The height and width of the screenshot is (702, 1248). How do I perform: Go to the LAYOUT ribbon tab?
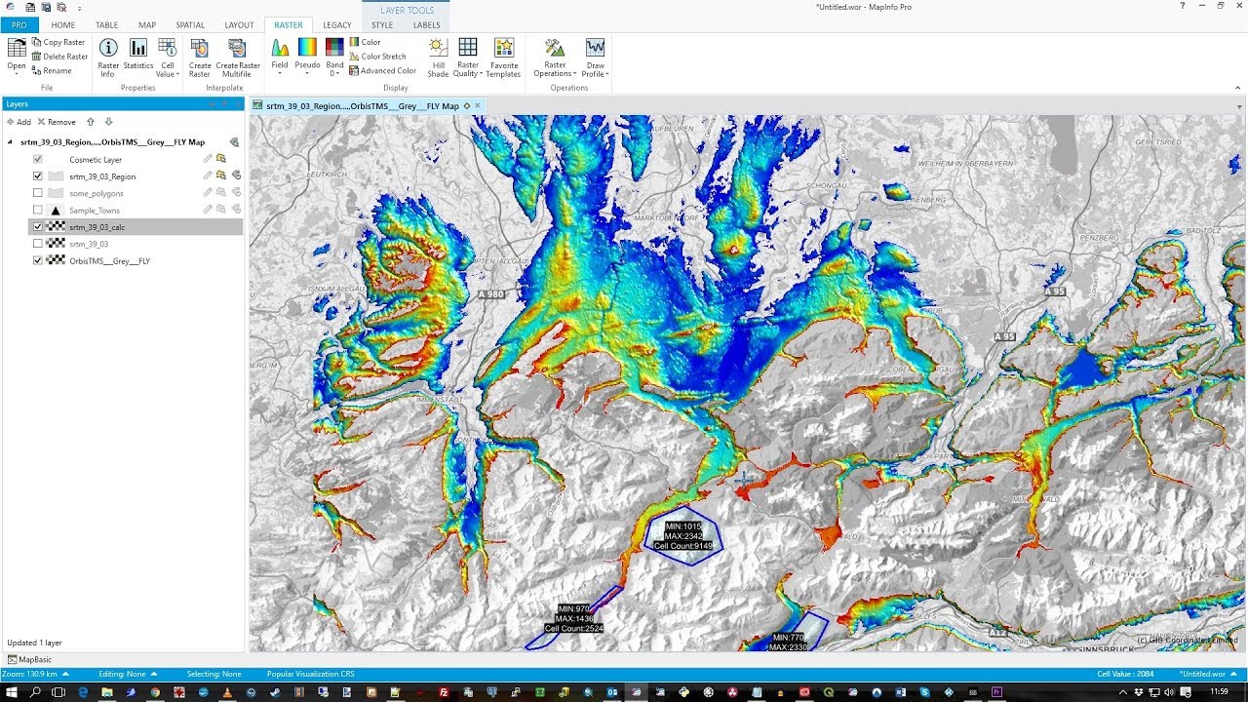click(239, 25)
